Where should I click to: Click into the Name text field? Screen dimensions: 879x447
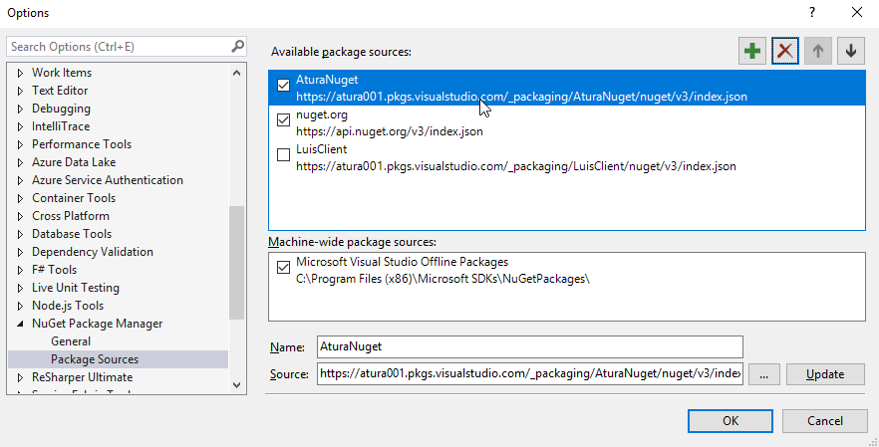(530, 346)
